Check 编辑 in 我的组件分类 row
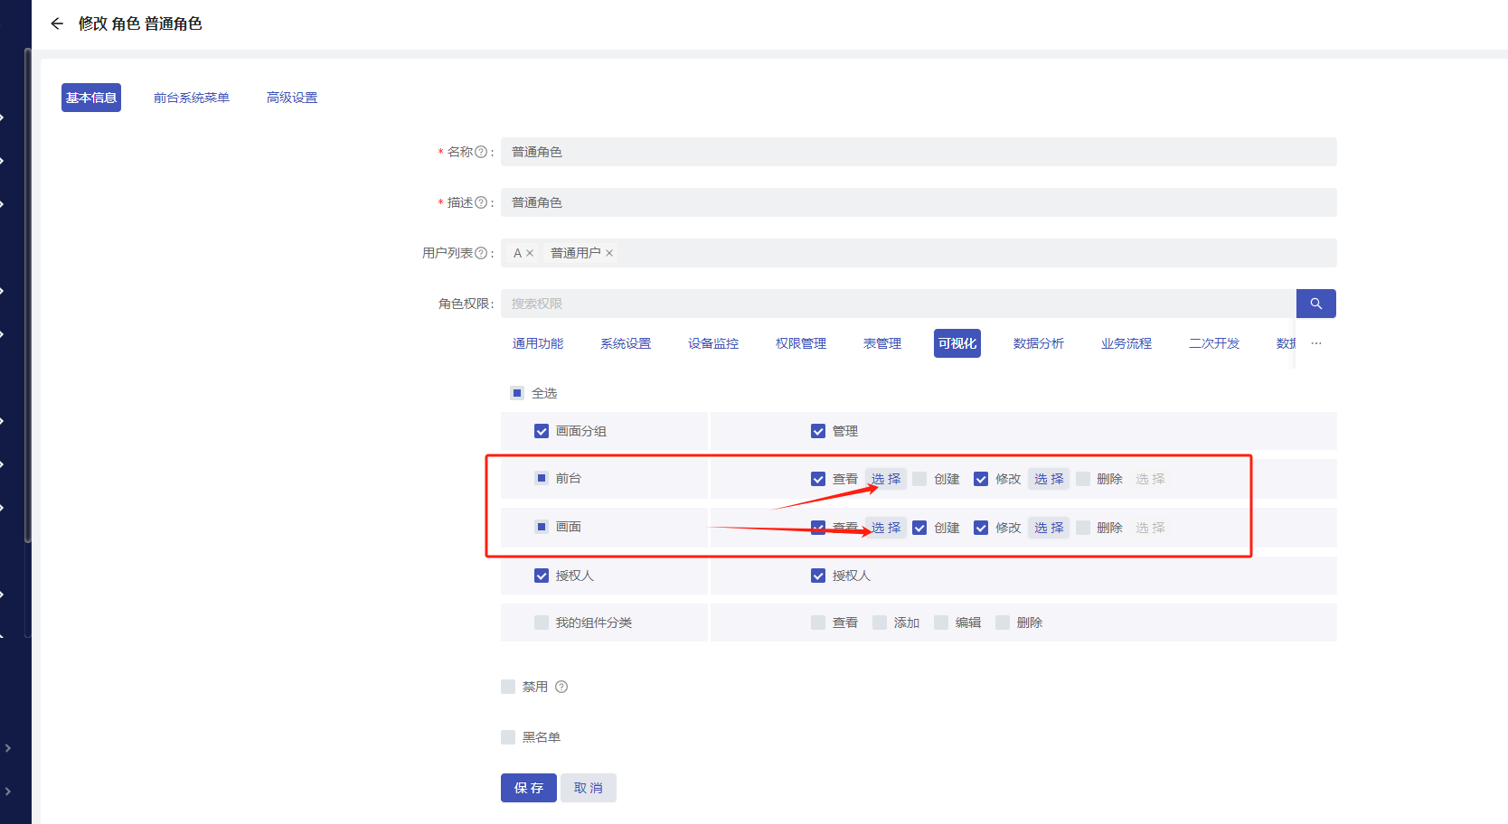The image size is (1508, 824). (941, 623)
